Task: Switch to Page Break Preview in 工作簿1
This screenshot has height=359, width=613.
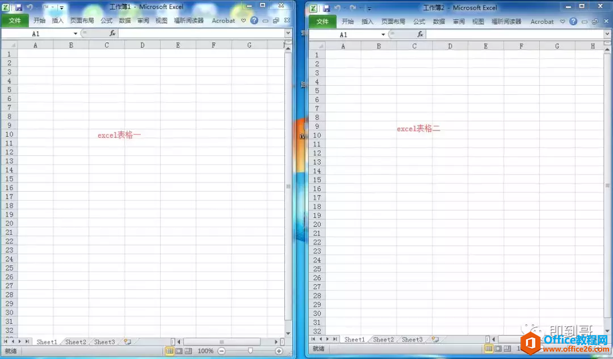Action: pos(188,351)
